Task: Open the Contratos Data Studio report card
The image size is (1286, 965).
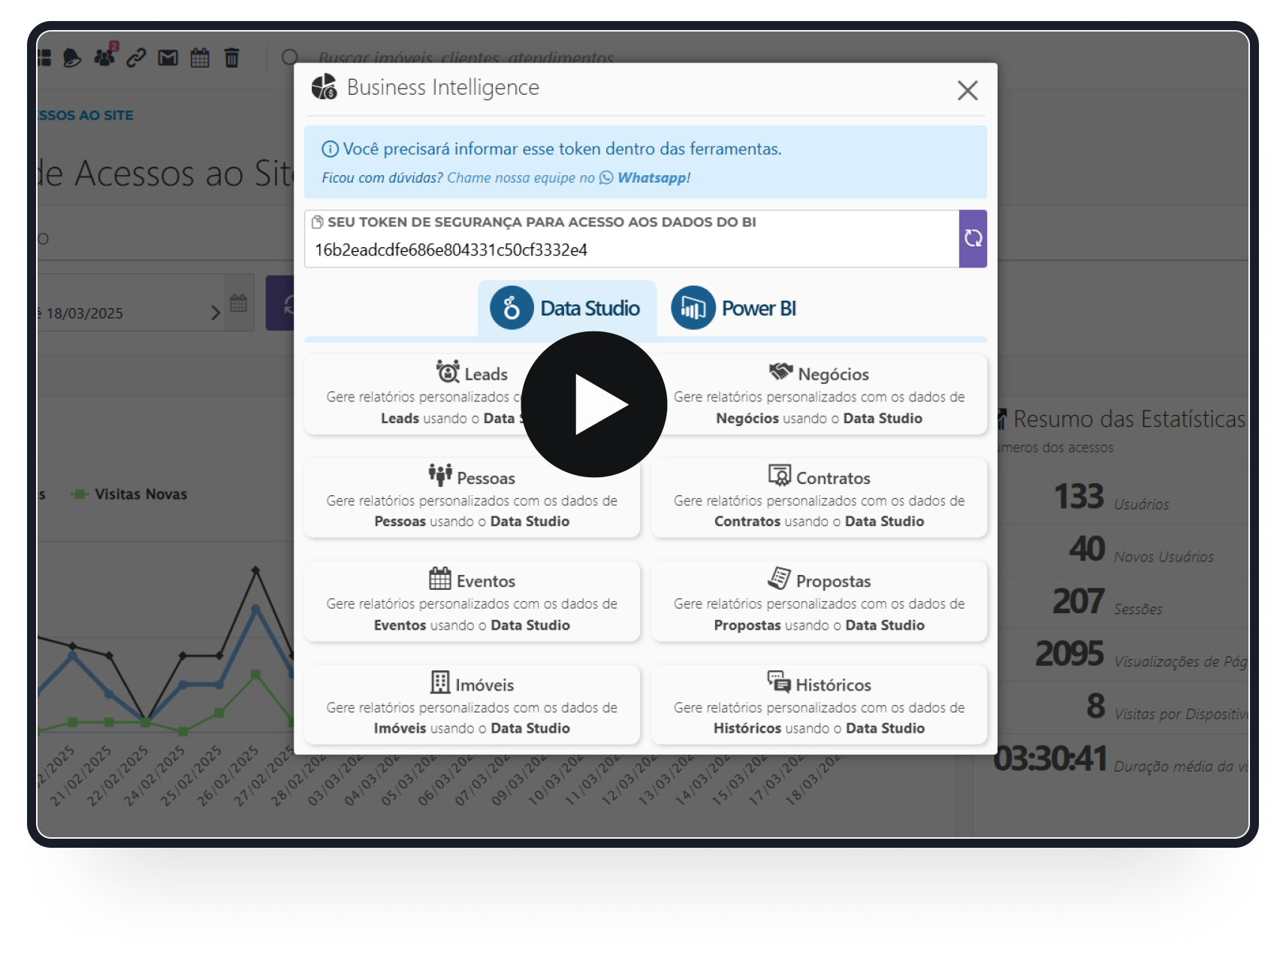Action: [819, 498]
